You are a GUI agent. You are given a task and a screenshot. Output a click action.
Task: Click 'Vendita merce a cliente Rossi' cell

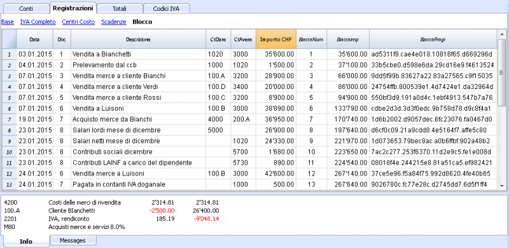(x=138, y=98)
